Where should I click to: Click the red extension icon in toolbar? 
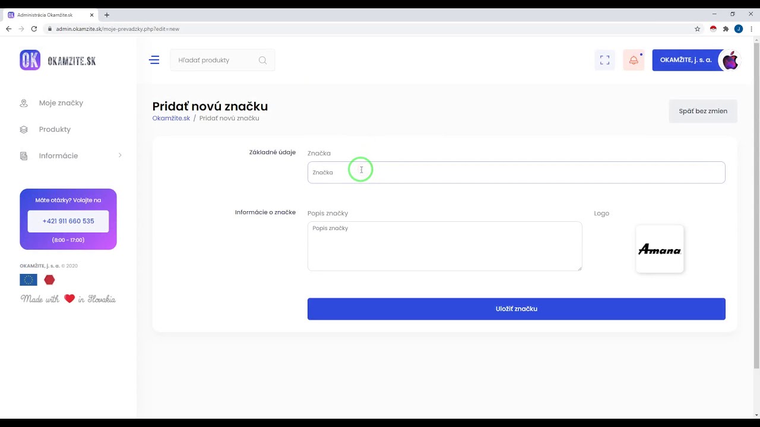point(713,28)
